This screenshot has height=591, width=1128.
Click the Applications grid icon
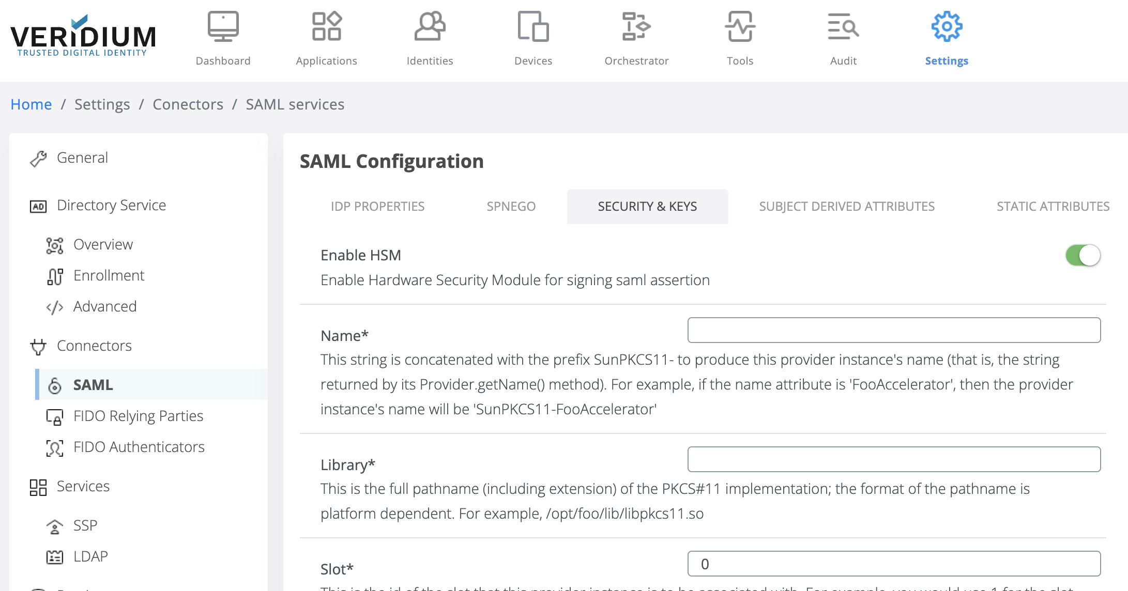[x=326, y=27]
